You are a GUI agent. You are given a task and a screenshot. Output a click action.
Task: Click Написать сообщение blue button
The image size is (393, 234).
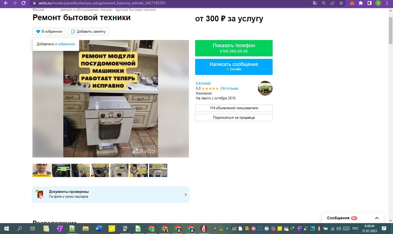[x=234, y=67]
